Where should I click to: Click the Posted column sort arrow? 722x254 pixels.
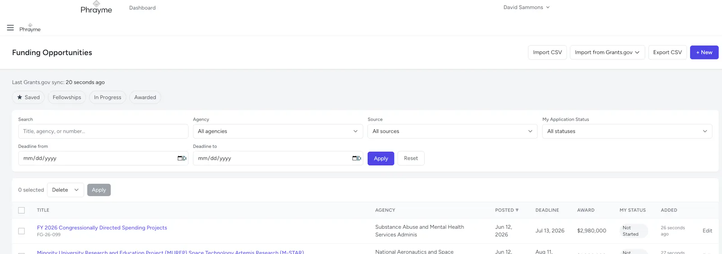click(x=517, y=210)
